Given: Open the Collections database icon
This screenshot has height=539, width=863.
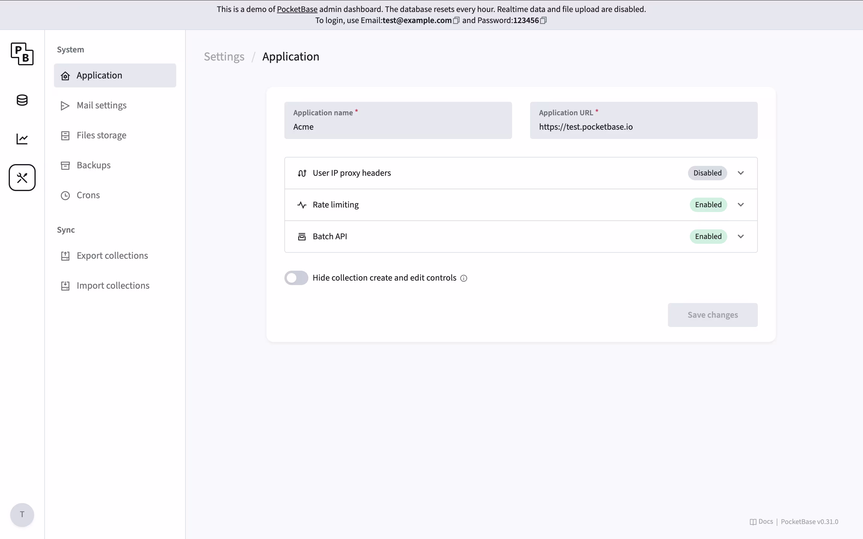Looking at the screenshot, I should 22,100.
